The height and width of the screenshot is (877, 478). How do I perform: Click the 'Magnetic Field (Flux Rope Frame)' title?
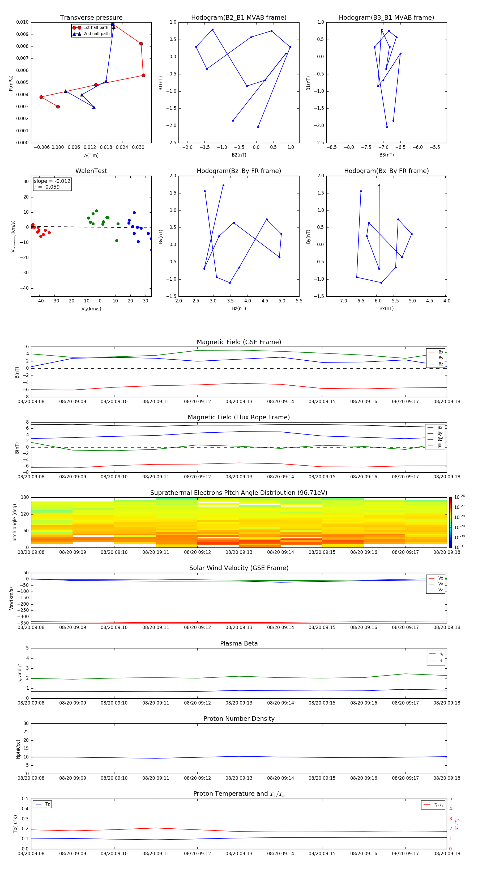click(x=239, y=418)
